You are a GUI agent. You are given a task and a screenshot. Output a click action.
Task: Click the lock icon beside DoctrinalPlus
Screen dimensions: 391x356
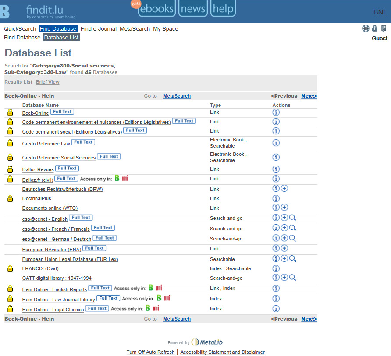[10, 198]
